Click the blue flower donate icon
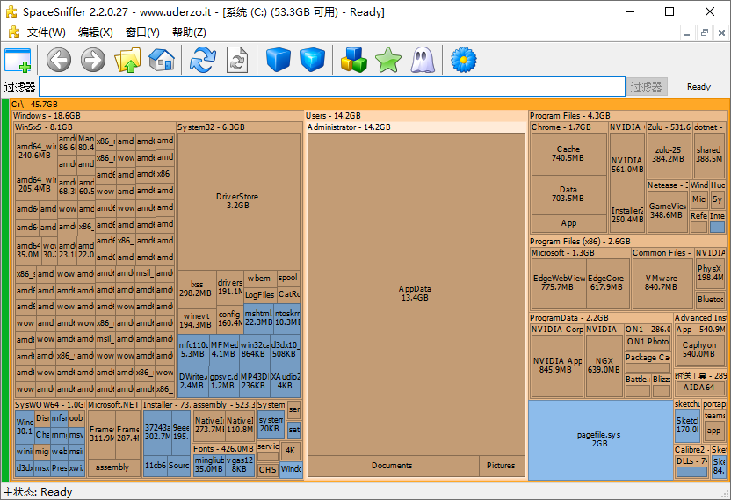Screen dimensions: 731x500 pyautogui.click(x=463, y=60)
